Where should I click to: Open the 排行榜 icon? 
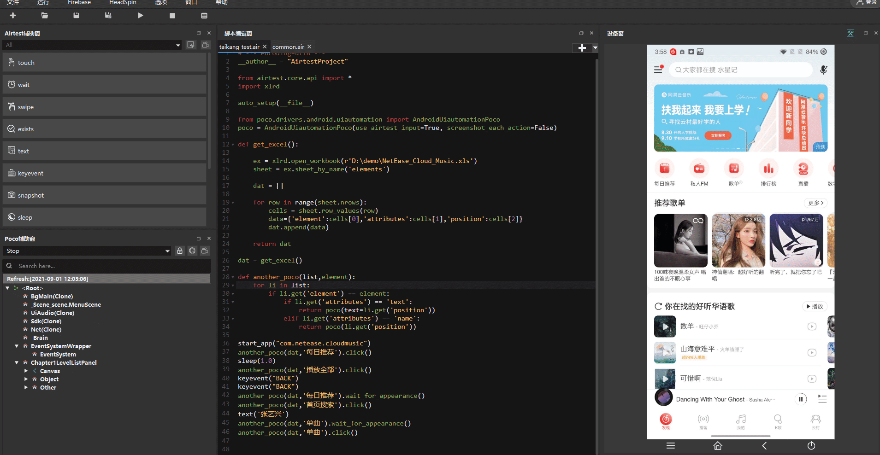click(x=768, y=173)
